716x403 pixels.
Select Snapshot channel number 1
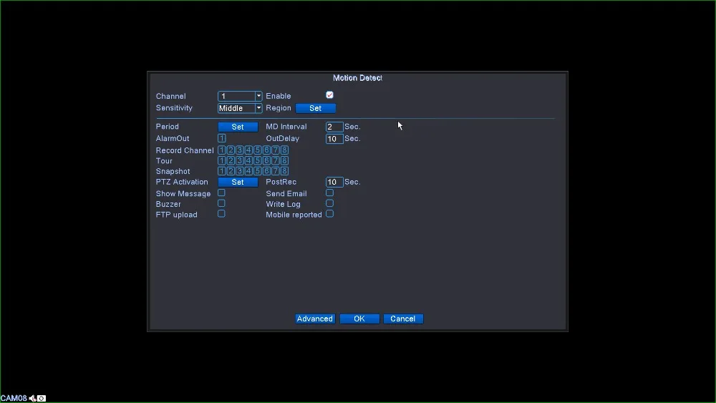pos(222,171)
